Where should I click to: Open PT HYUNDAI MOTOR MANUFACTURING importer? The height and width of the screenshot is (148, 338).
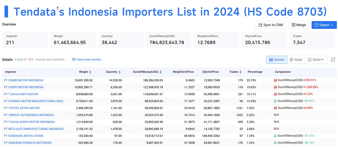(x=34, y=101)
